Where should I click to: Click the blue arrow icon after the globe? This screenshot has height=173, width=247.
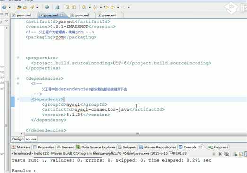click(x=57, y=7)
